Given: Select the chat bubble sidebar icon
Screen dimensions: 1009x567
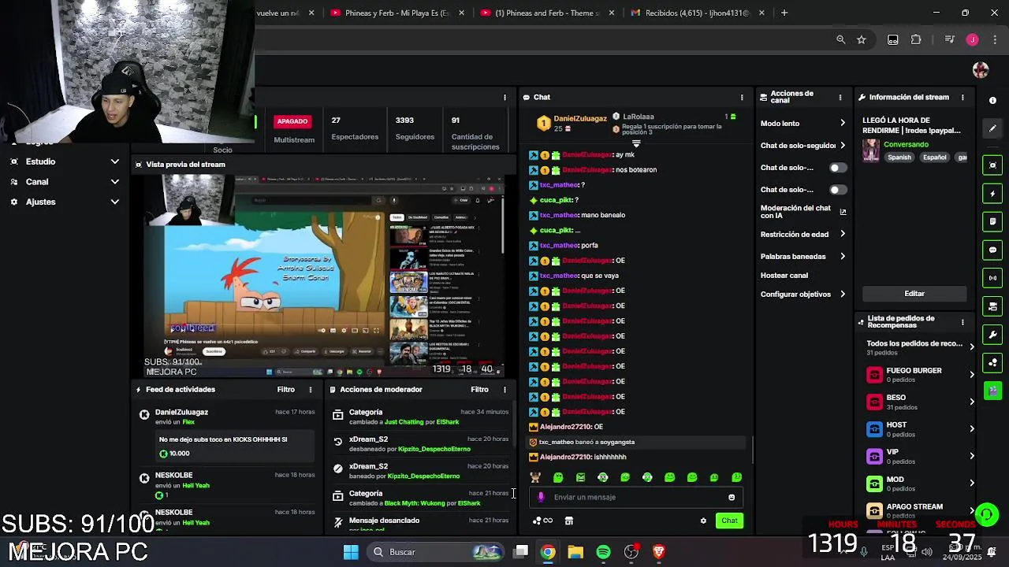Looking at the screenshot, I should point(992,250).
